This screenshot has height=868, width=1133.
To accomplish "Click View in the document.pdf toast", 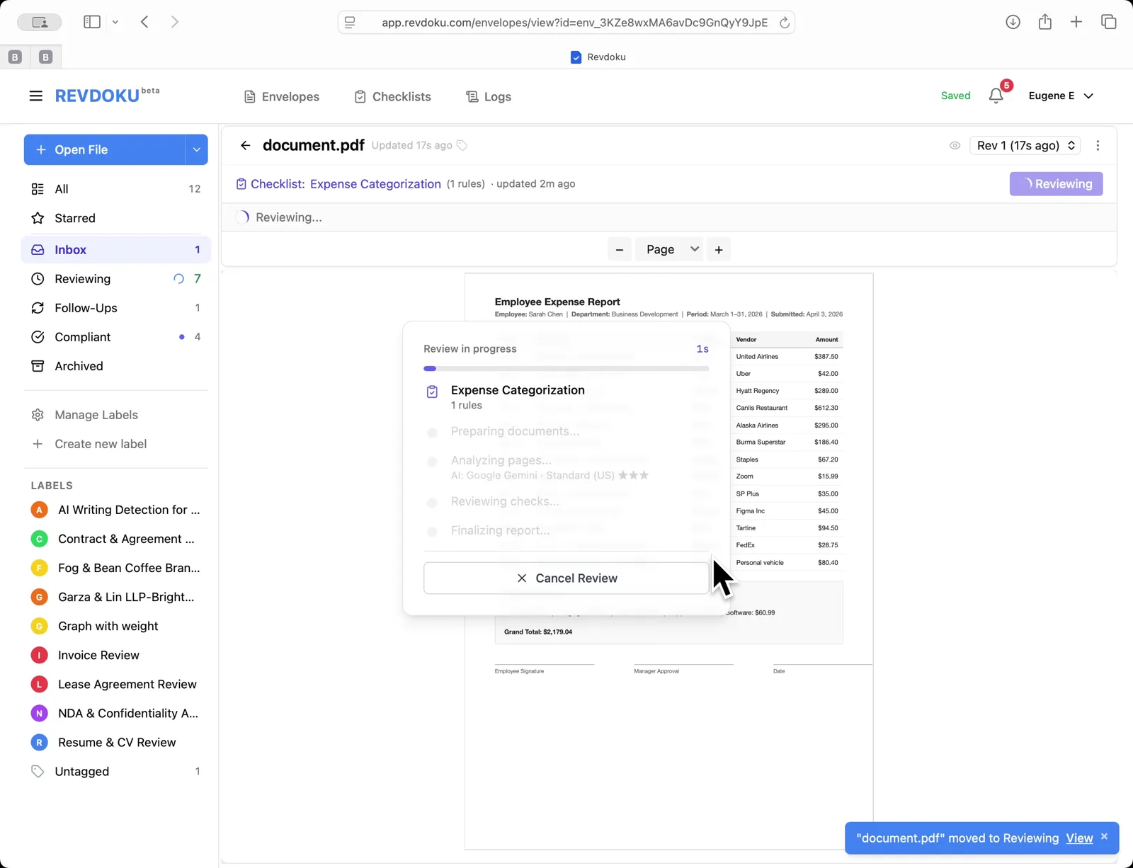I will pos(1078,838).
